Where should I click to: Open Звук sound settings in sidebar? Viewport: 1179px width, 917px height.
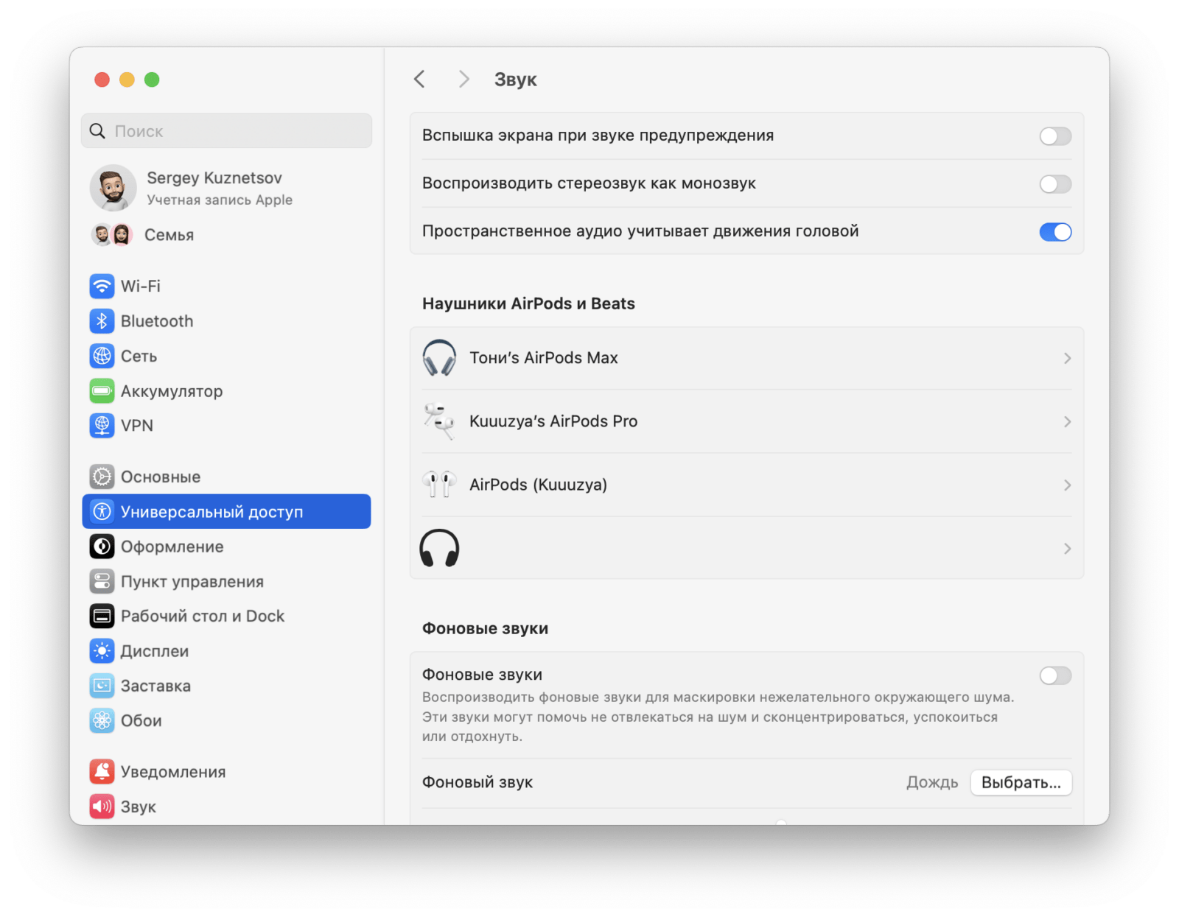tap(226, 807)
